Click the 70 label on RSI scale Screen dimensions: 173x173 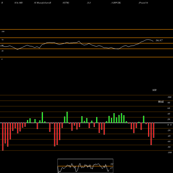click(2, 40)
